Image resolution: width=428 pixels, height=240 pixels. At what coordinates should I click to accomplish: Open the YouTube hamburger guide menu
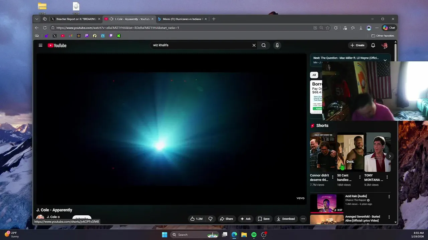40,45
